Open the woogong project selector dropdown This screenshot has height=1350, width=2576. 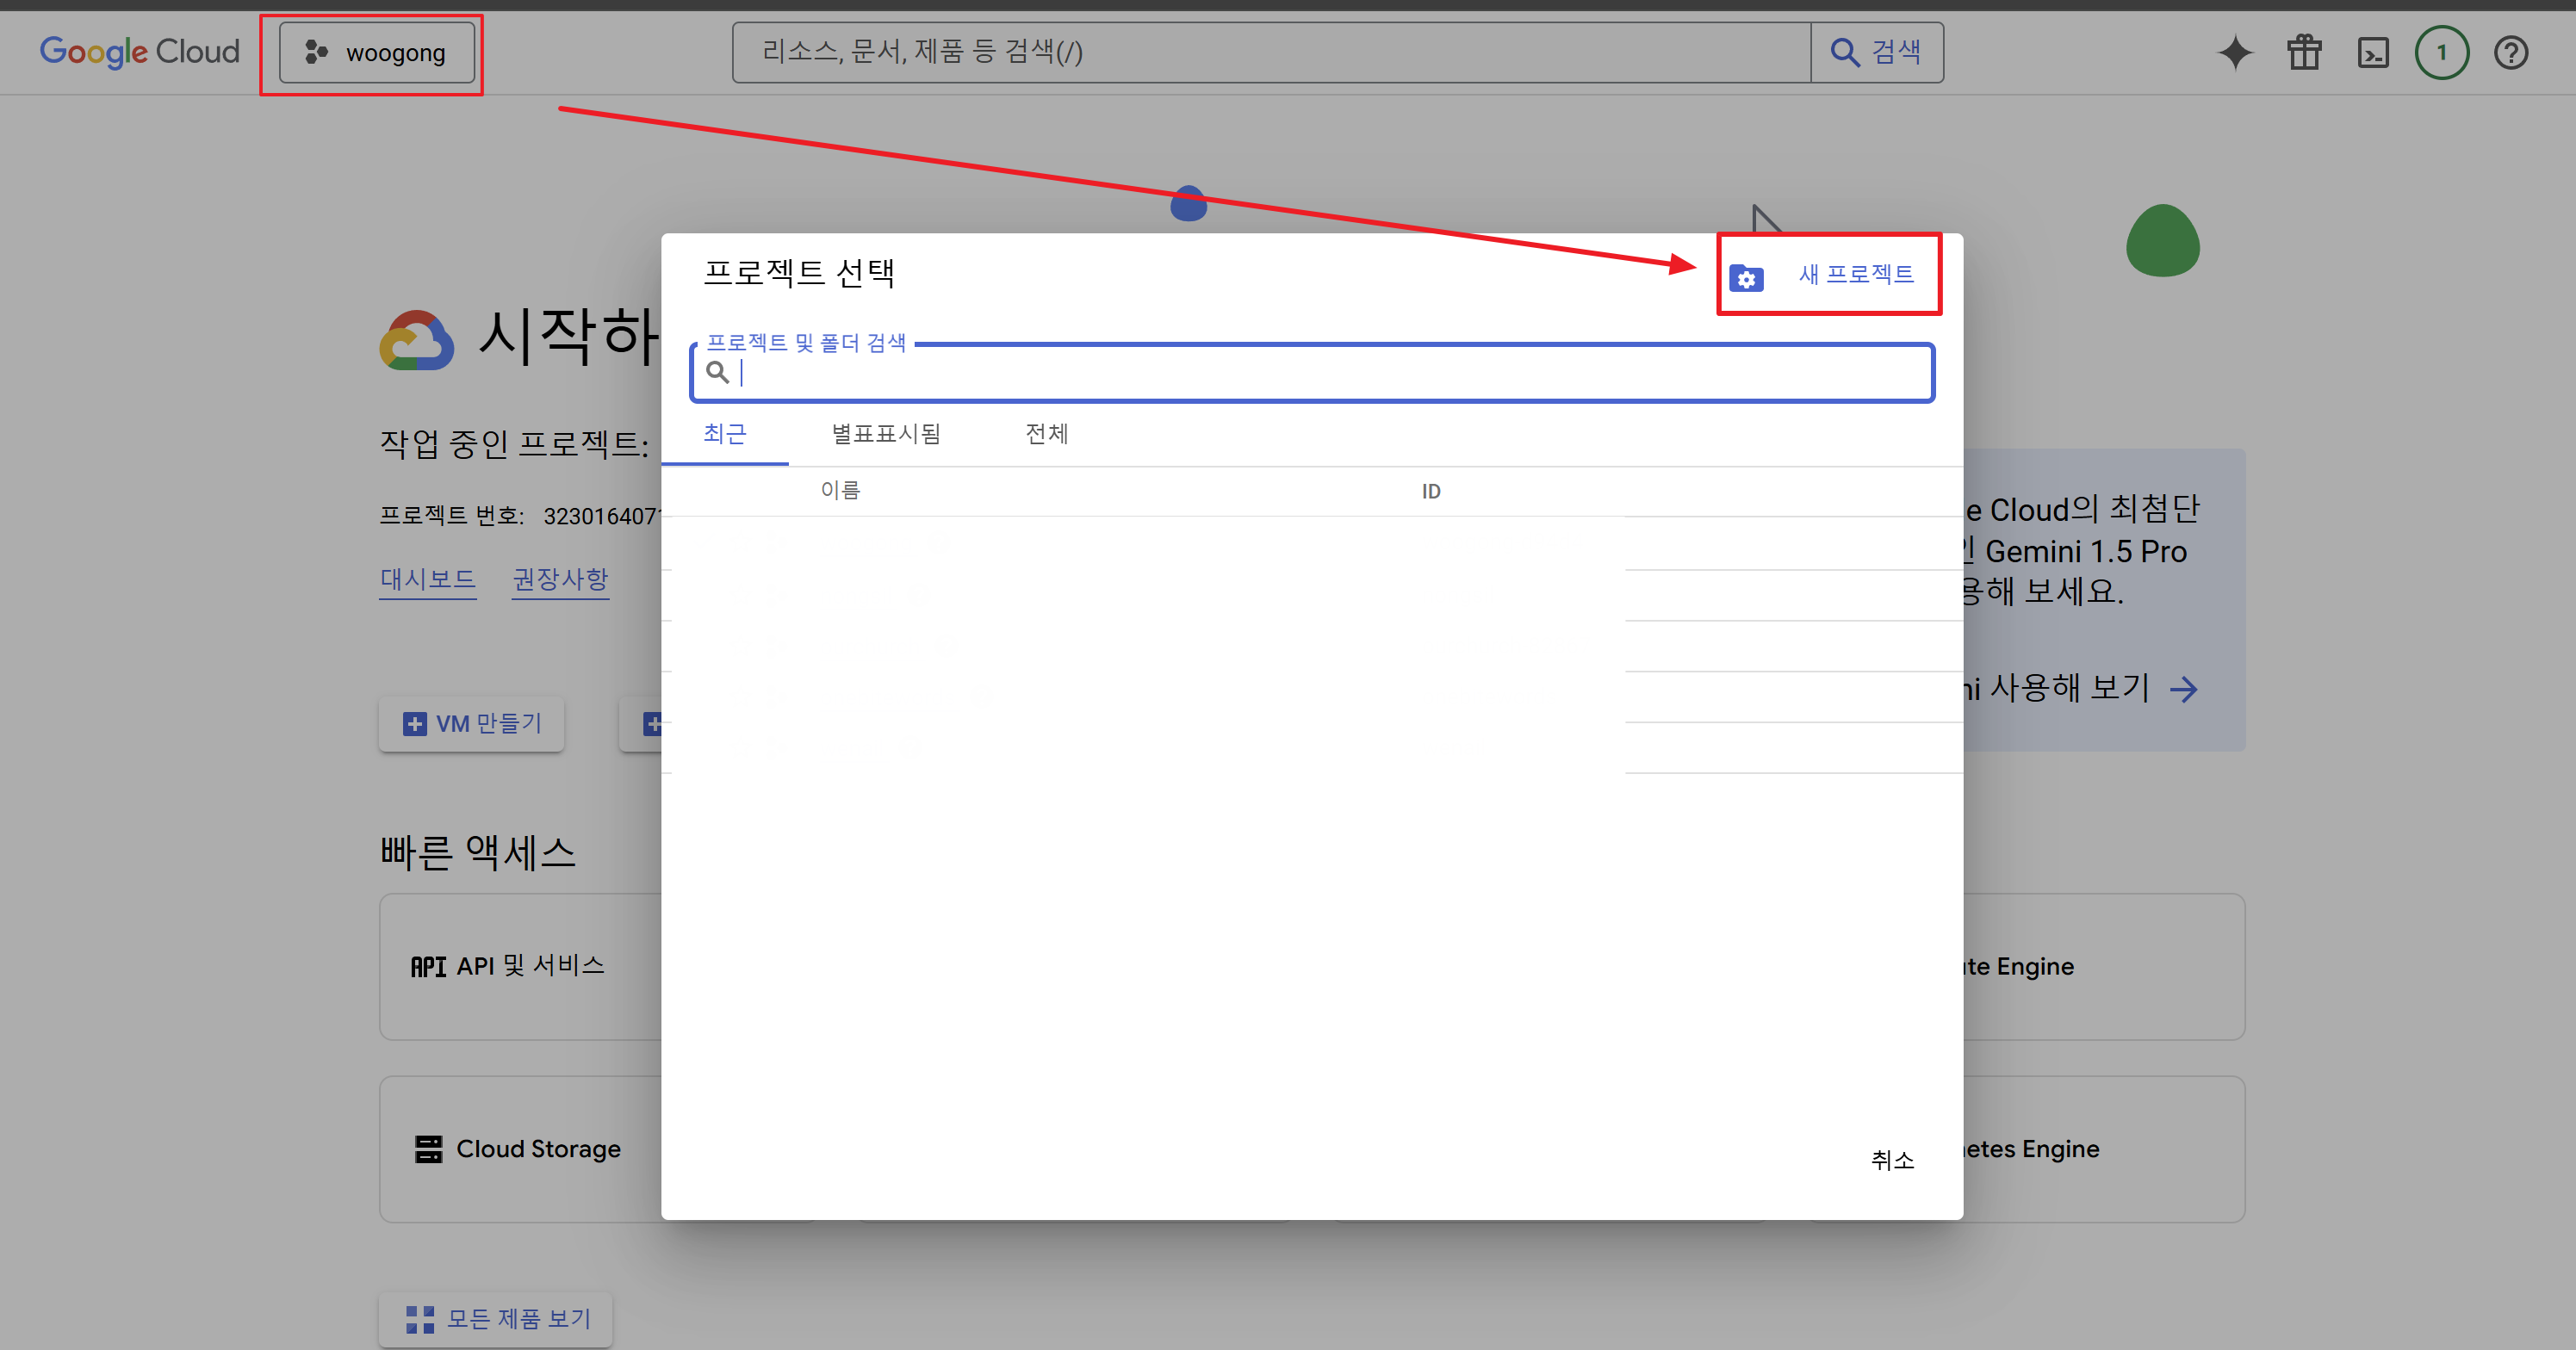376,53
